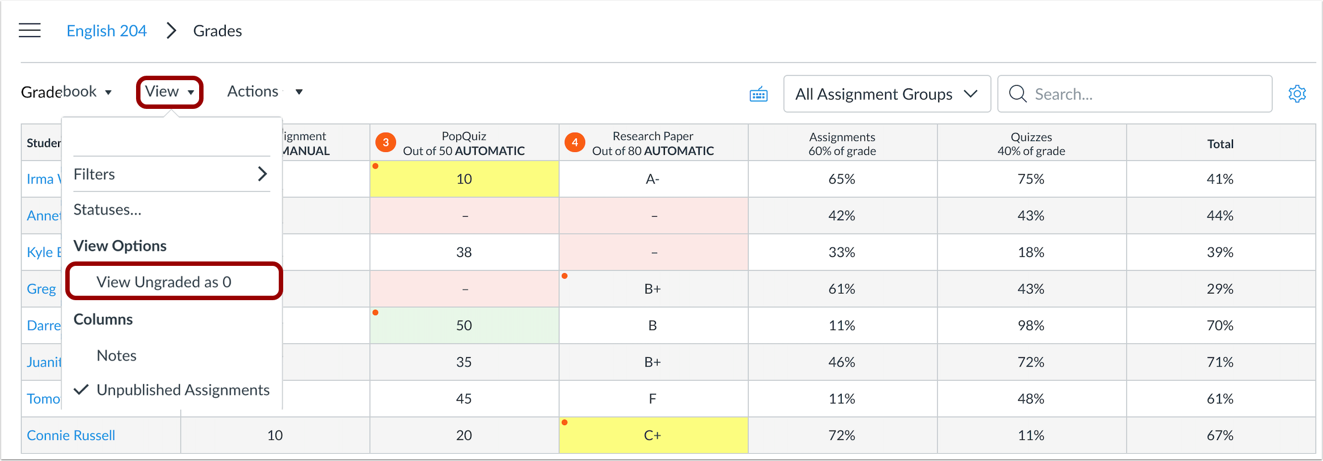Open the Gradebook settings gear
The width and height of the screenshot is (1323, 461).
(x=1297, y=93)
